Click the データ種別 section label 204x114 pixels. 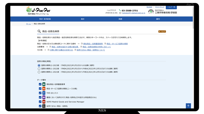tap(41, 80)
